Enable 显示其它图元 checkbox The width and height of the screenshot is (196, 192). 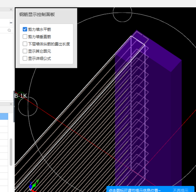25,51
